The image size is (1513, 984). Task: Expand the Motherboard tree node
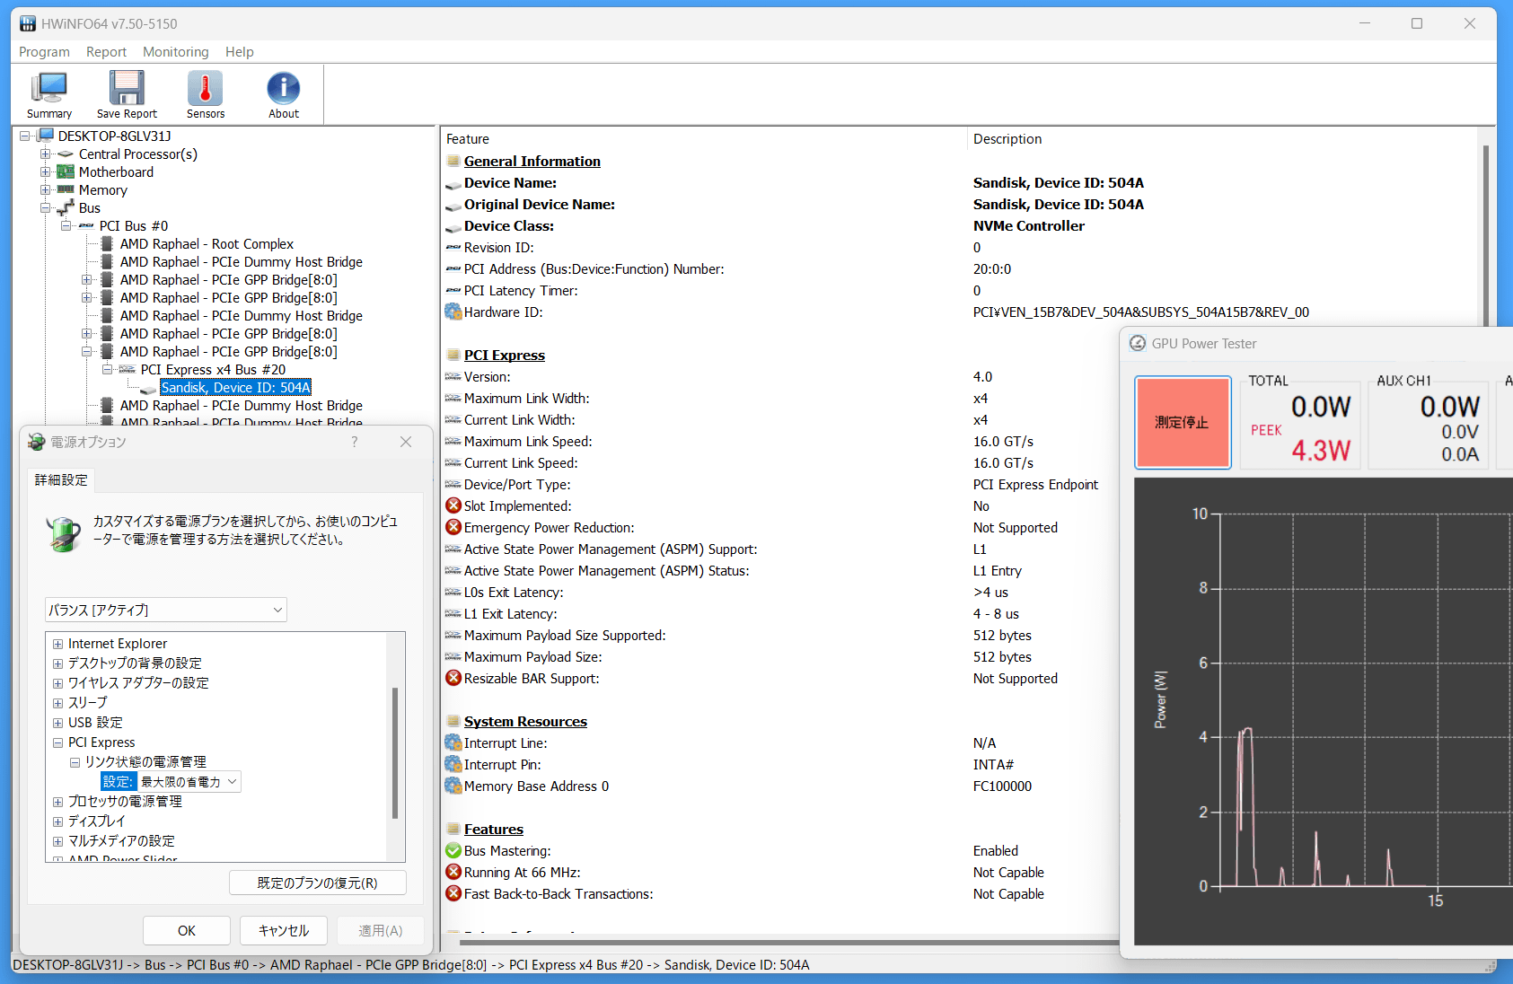[x=45, y=171]
